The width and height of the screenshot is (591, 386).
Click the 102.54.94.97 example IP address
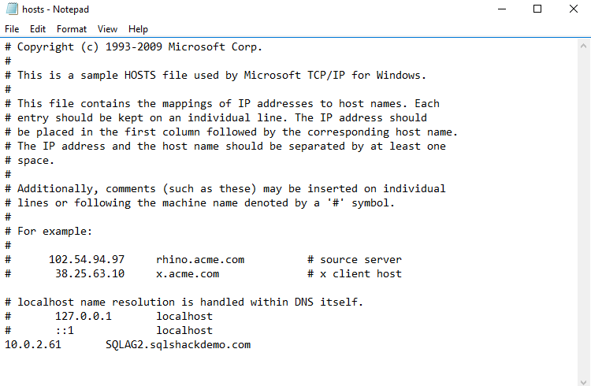(87, 260)
